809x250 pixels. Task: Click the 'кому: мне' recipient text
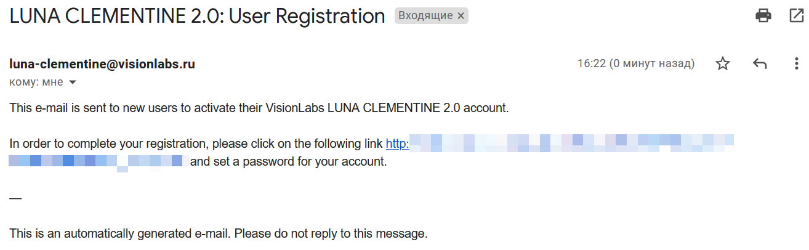click(x=36, y=82)
